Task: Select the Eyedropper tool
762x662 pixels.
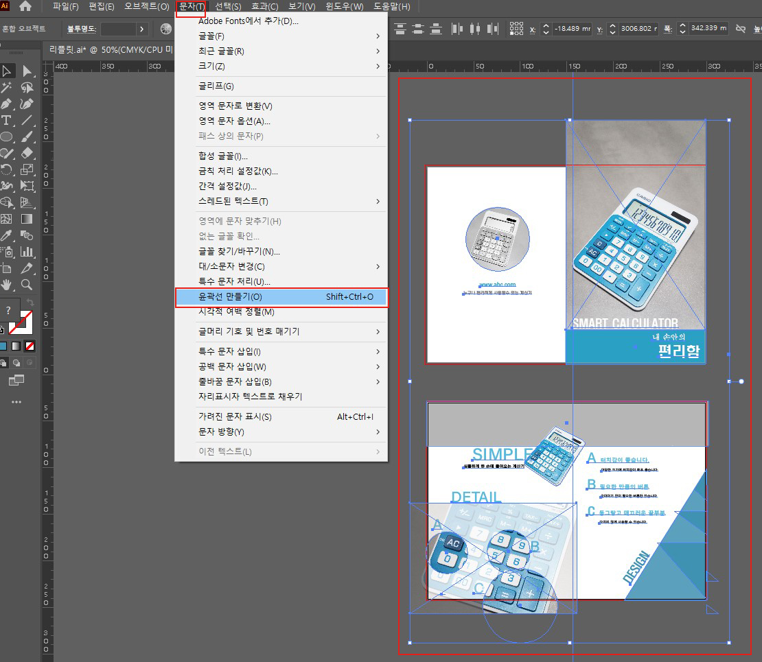Action: click(7, 235)
